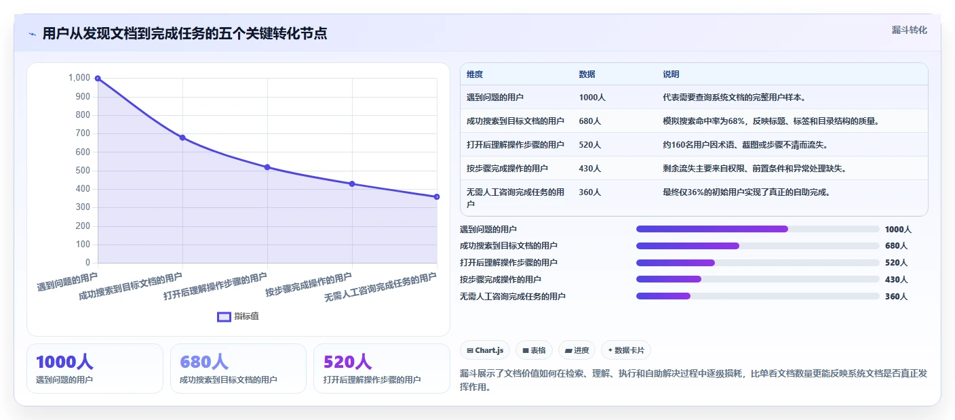
Task: Click the x-axis label 遇到问题的用户 on the chart
Action: (67, 282)
